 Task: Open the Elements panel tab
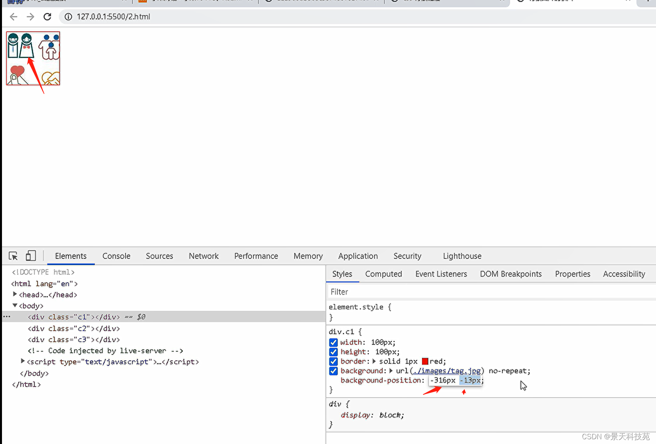(x=71, y=256)
